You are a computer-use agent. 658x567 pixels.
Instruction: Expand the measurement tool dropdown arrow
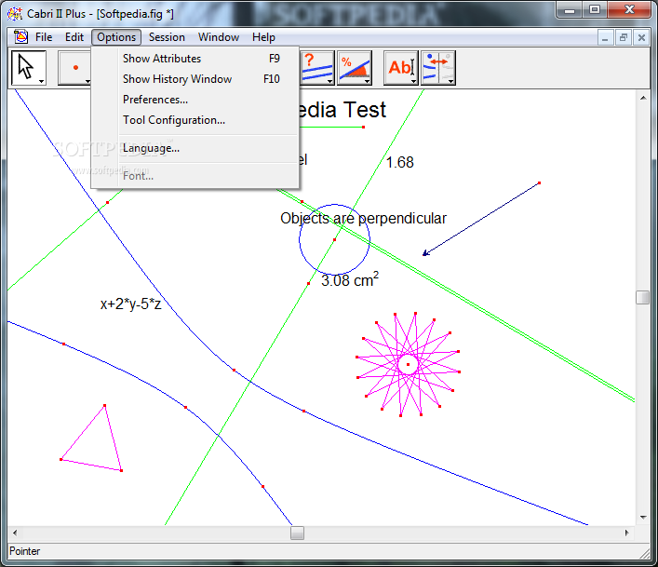pos(368,81)
